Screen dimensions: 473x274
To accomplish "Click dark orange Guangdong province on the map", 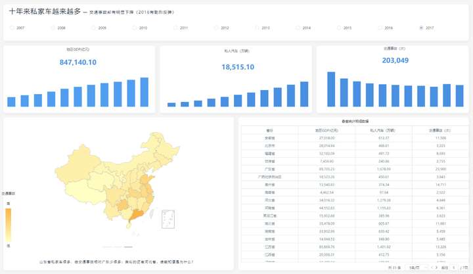I will click(137, 215).
